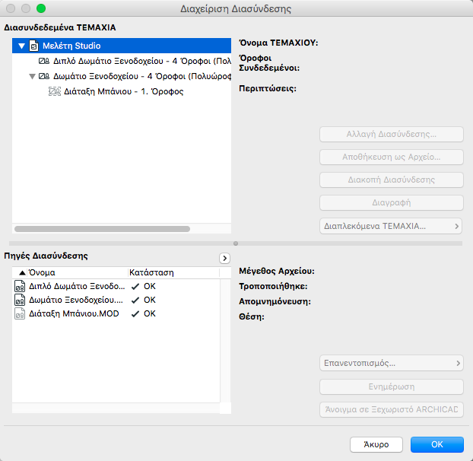Toggle the sort arrow on the Όνομα column
473x461 pixels.
click(x=22, y=273)
